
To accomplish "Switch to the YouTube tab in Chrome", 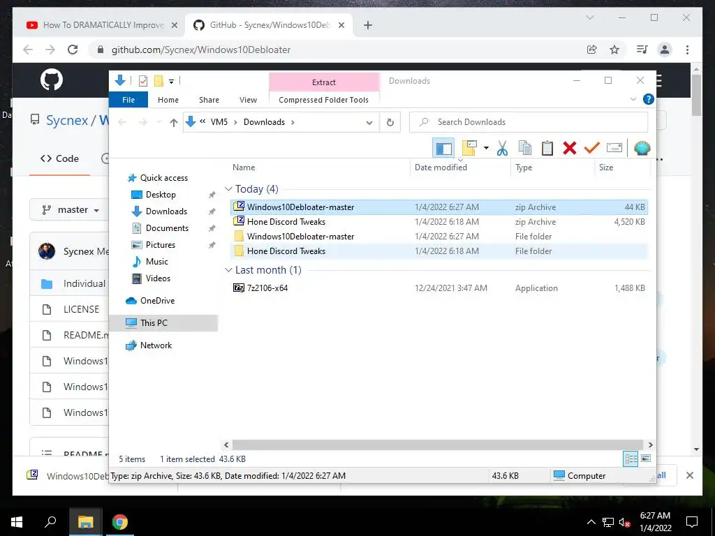I will (102, 25).
